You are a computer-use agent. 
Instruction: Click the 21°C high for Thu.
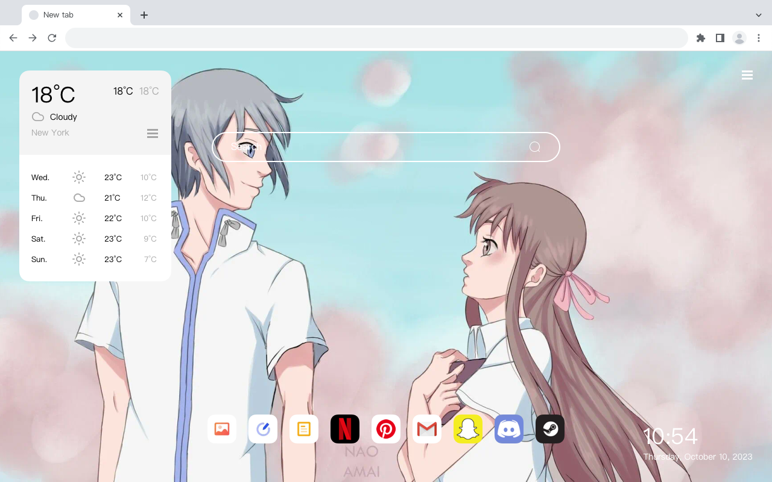click(x=112, y=198)
